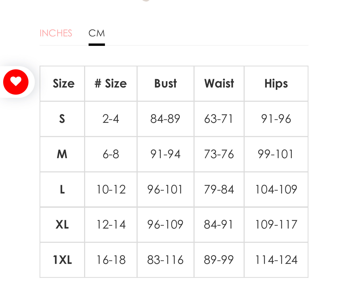Select the S size row label
The width and height of the screenshot is (348, 285).
[x=62, y=119]
